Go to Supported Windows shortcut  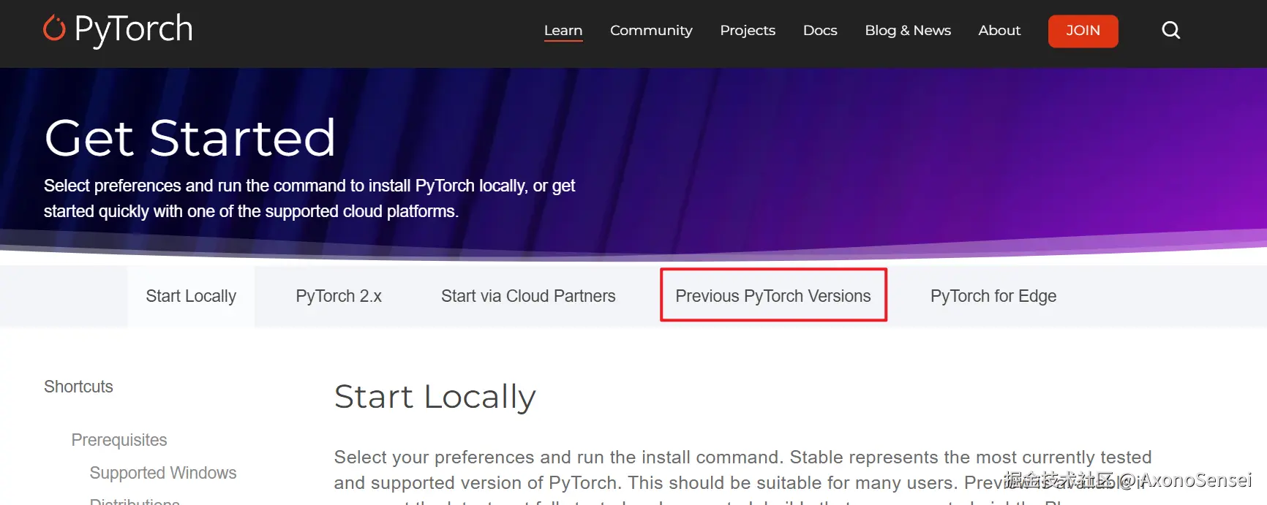click(x=163, y=473)
